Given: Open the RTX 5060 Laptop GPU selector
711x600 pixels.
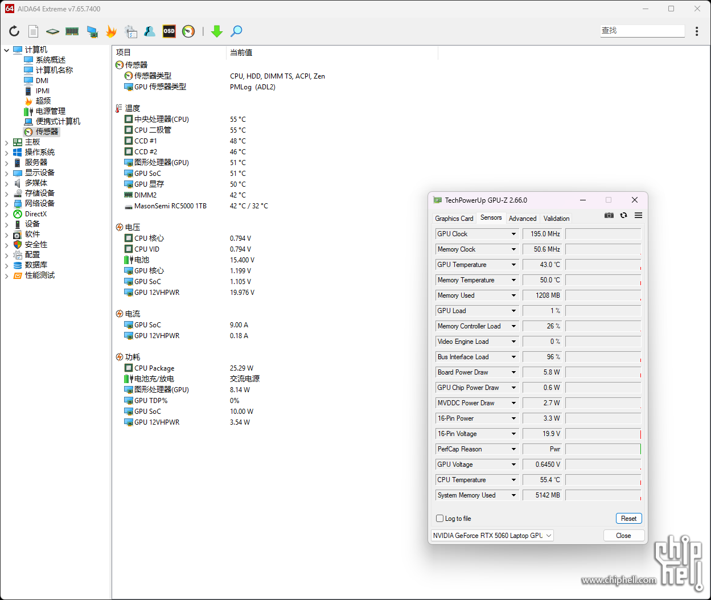Looking at the screenshot, I should point(492,536).
